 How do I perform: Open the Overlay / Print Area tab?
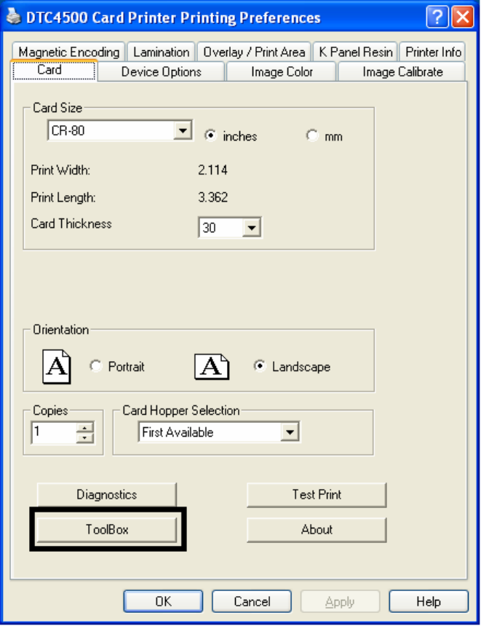point(254,52)
